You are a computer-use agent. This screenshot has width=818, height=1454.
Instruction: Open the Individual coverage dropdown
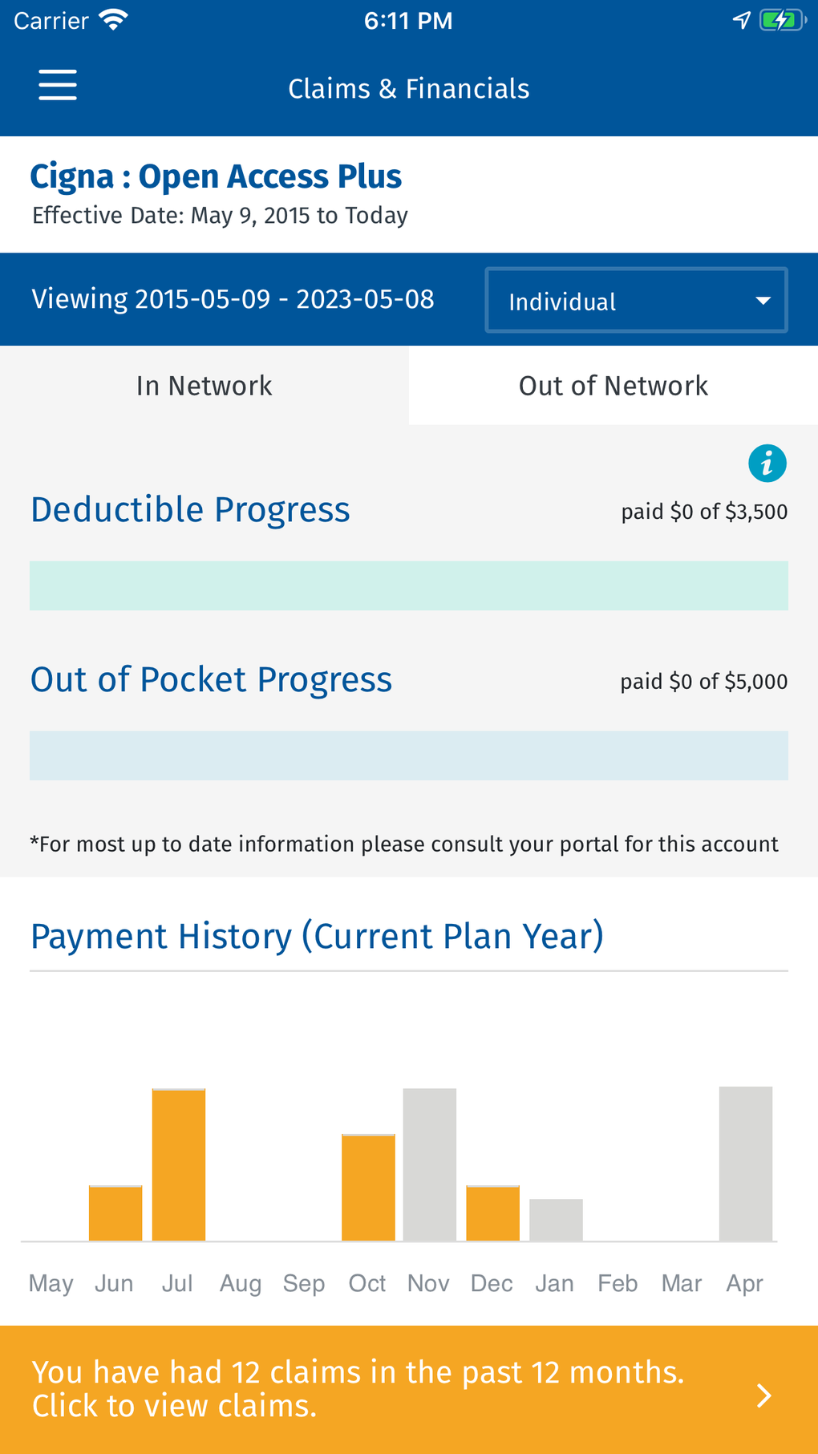point(635,301)
